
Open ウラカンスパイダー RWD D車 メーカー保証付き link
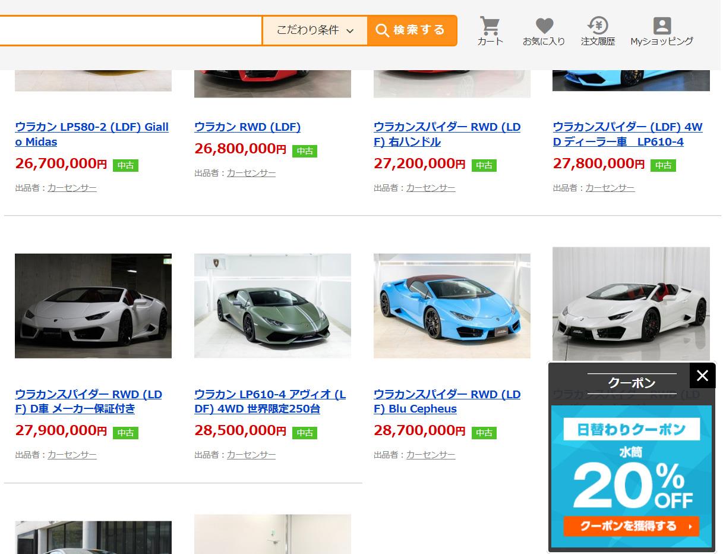[x=89, y=402]
